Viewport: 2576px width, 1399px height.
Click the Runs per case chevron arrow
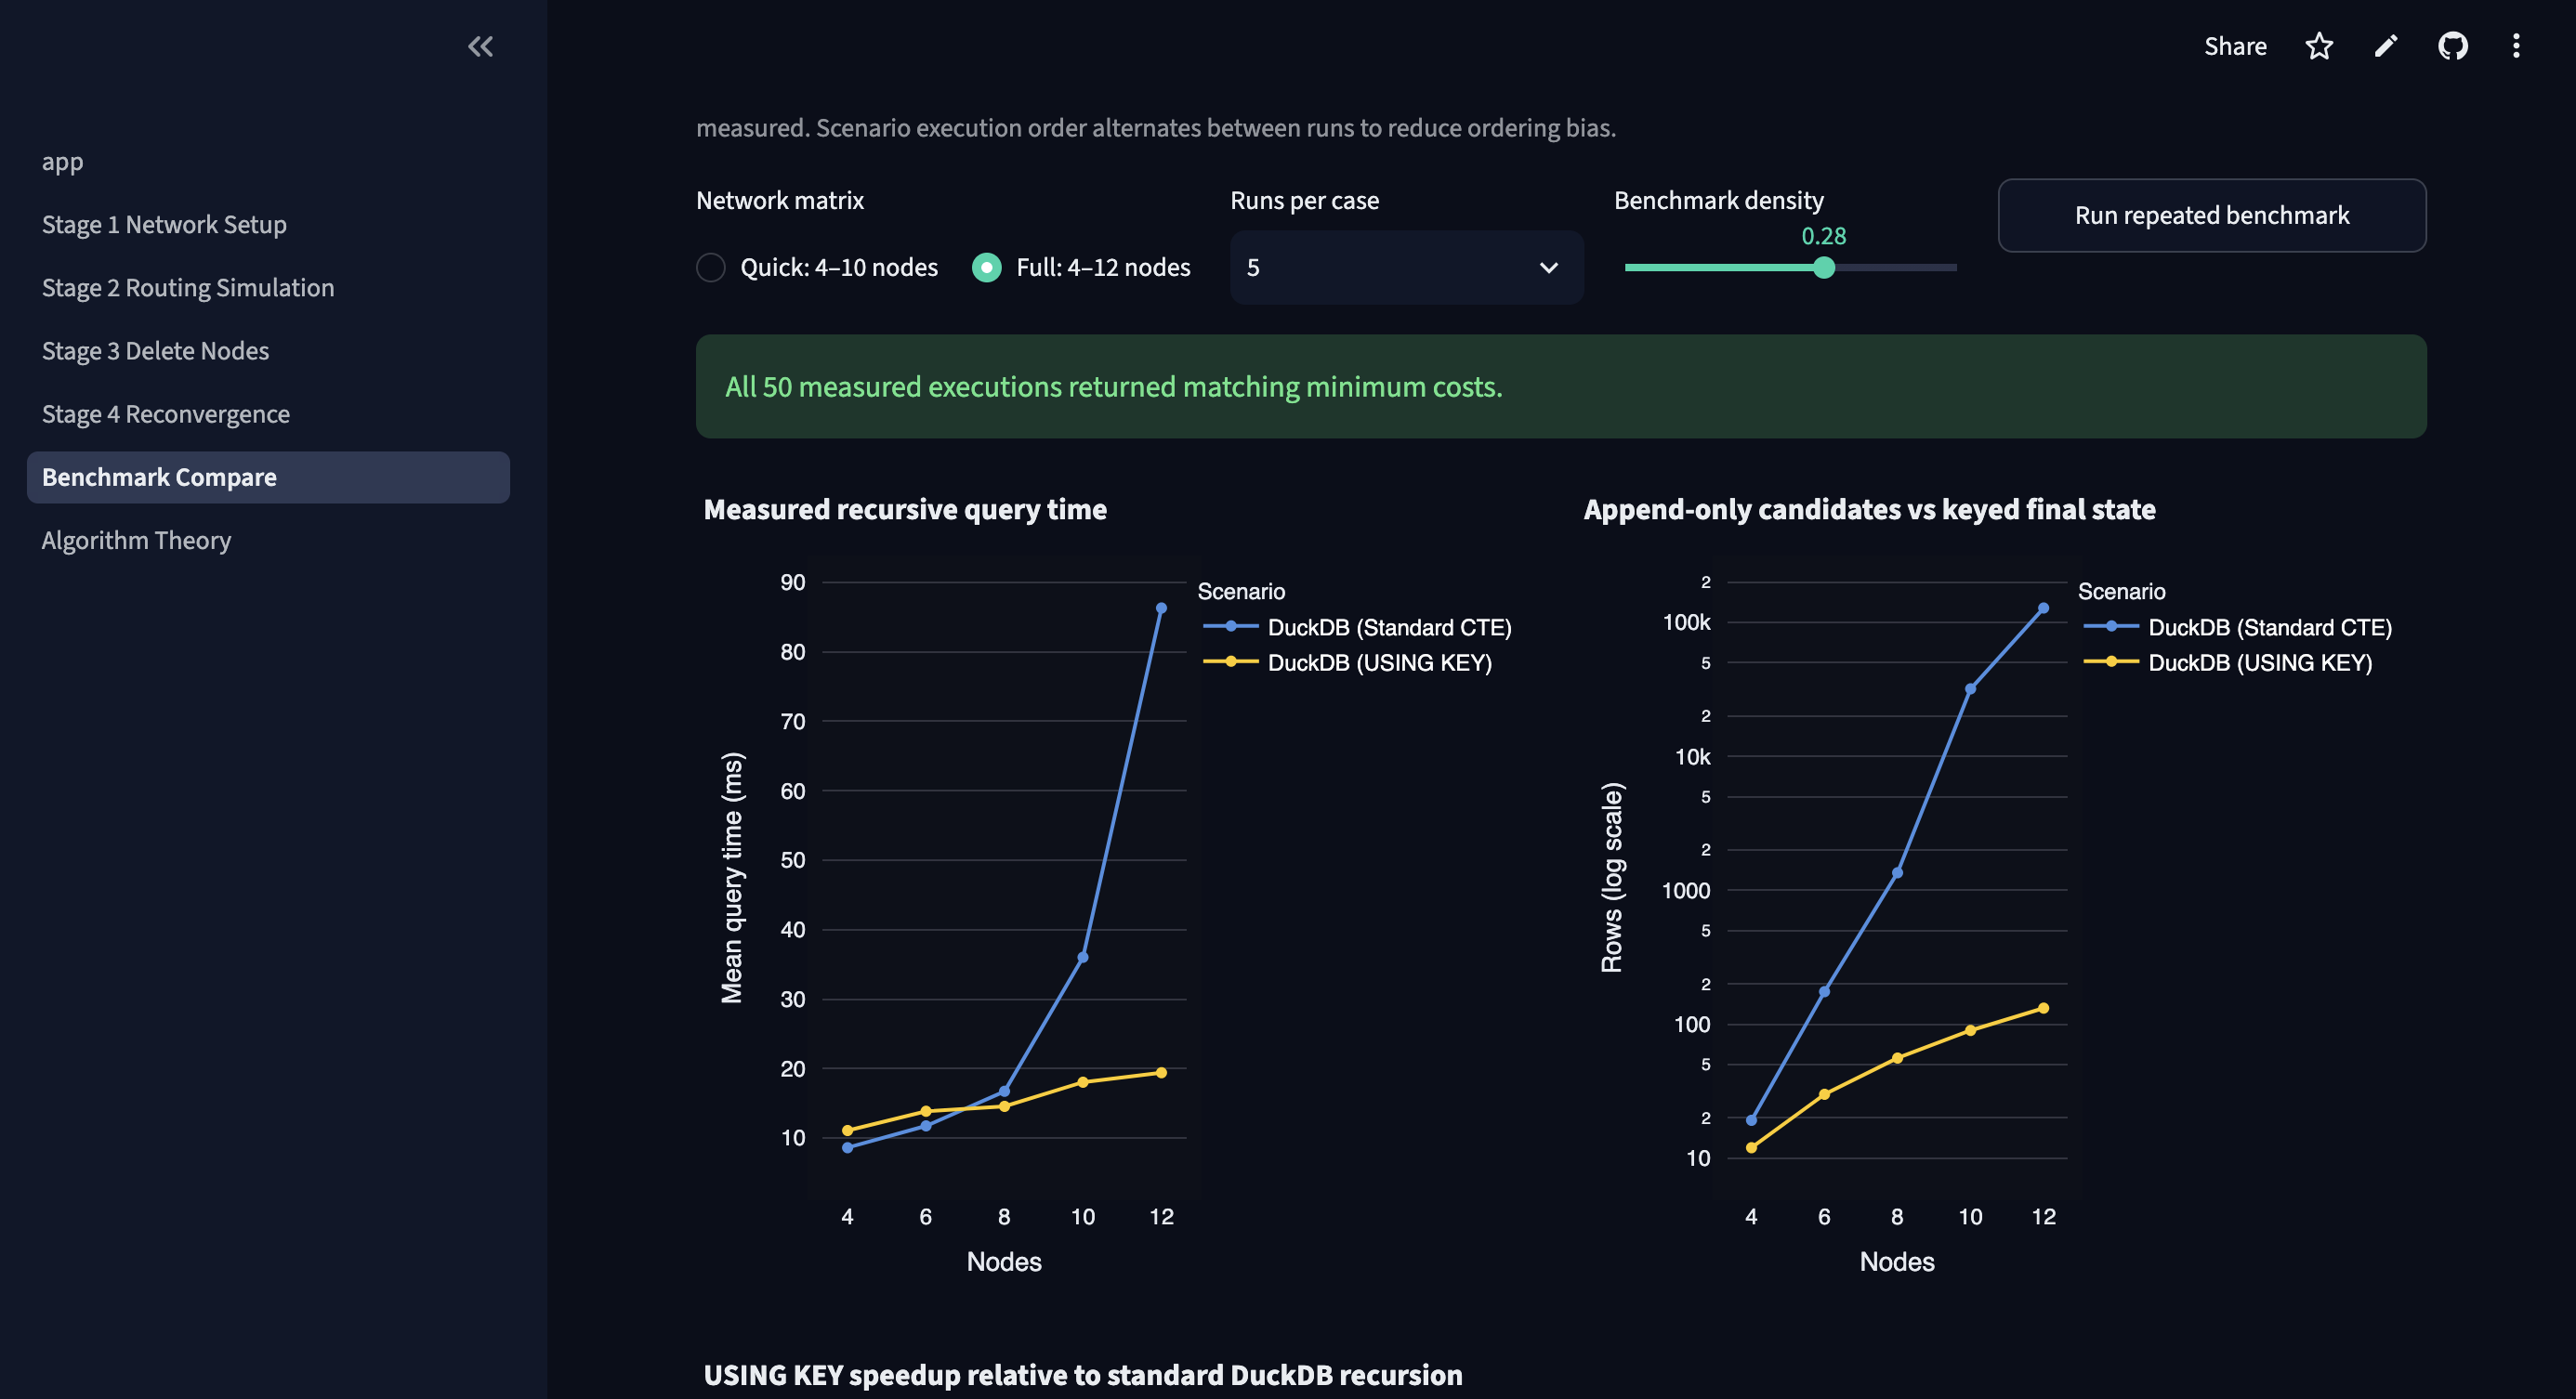[1548, 267]
